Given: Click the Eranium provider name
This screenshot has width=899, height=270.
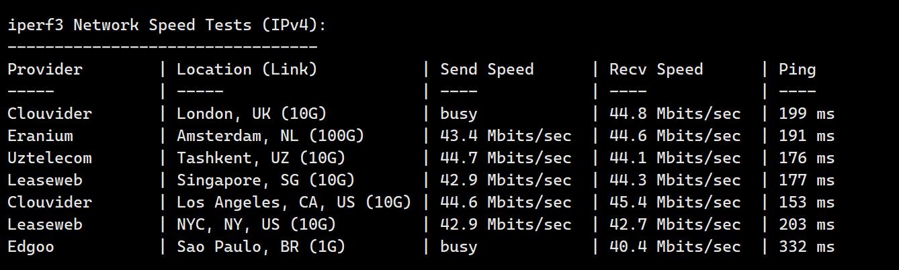Looking at the screenshot, I should (40, 136).
